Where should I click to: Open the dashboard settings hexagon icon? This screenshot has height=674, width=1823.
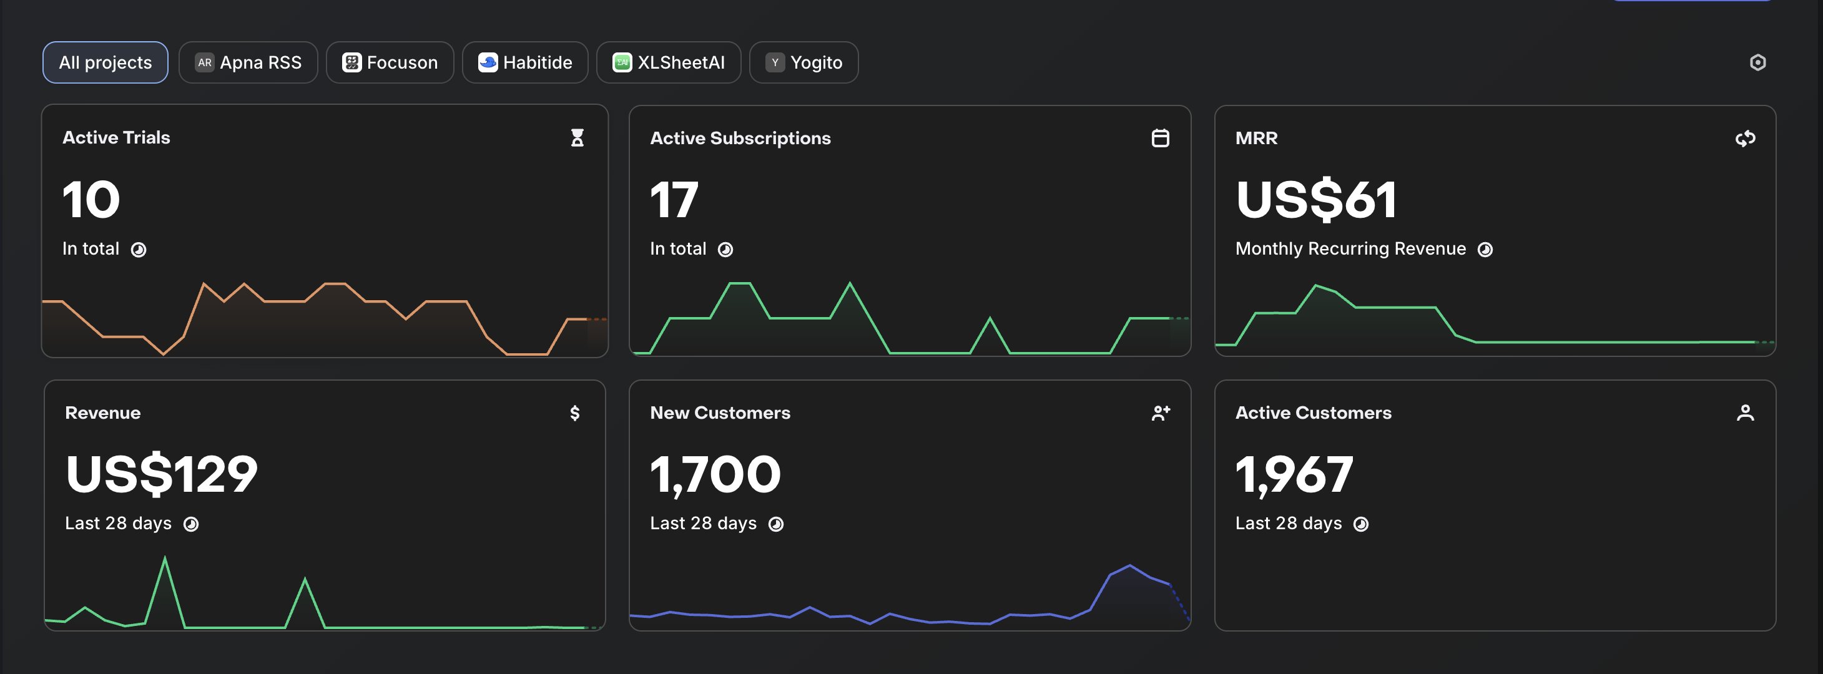click(x=1757, y=62)
